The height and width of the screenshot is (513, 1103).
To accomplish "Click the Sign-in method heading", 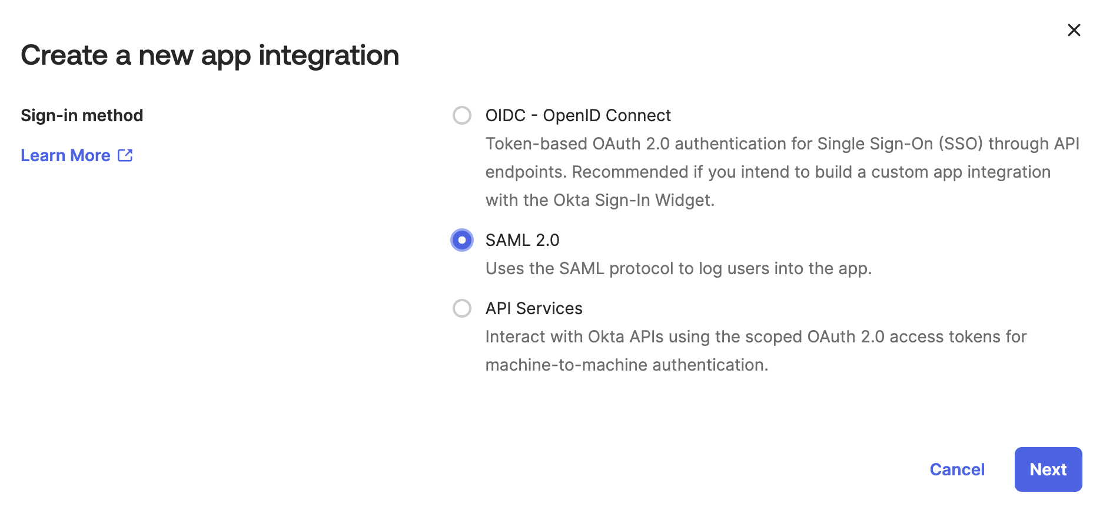I will [x=82, y=115].
